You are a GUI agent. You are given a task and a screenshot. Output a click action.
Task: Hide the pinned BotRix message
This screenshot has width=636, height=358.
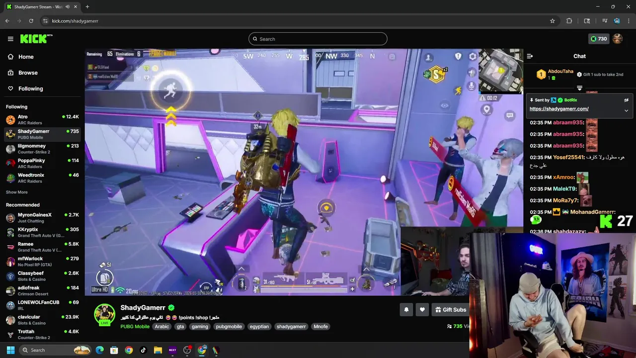pyautogui.click(x=626, y=100)
